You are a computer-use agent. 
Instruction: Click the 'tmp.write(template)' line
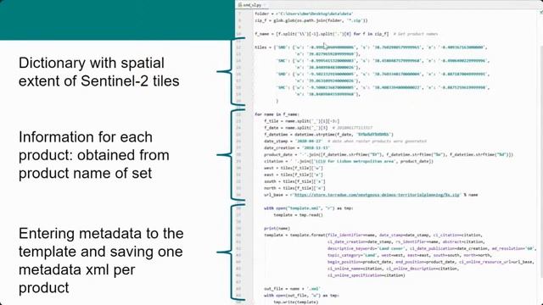(296, 302)
